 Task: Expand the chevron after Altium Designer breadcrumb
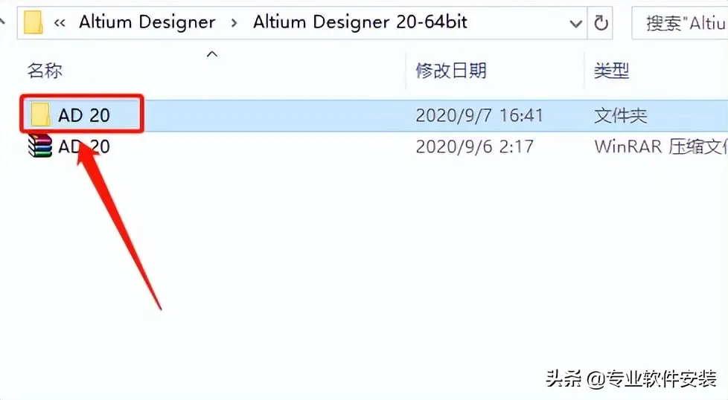[x=234, y=23]
